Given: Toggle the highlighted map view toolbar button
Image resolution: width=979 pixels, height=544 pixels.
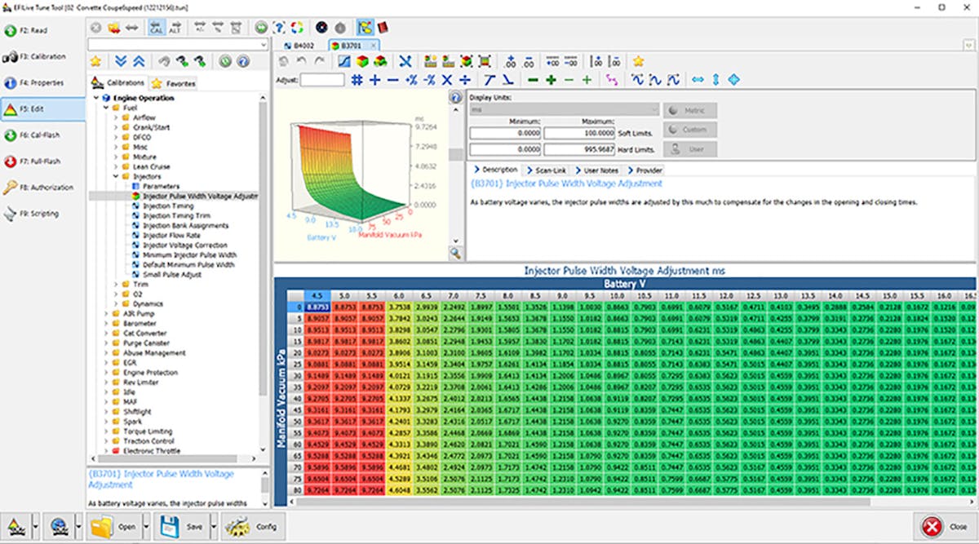Looking at the screenshot, I should pos(365,28).
